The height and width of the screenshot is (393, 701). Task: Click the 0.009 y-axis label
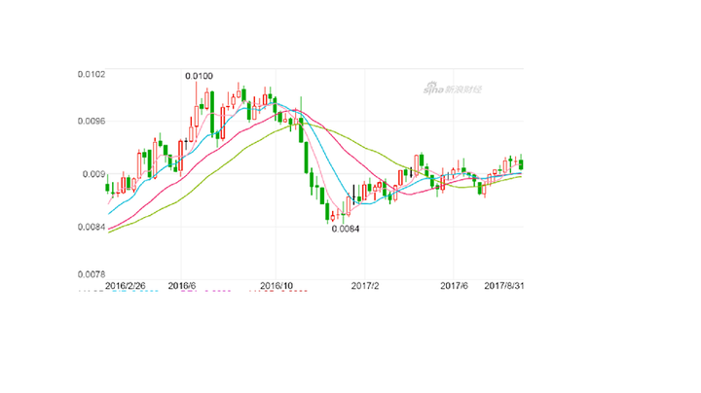[93, 174]
